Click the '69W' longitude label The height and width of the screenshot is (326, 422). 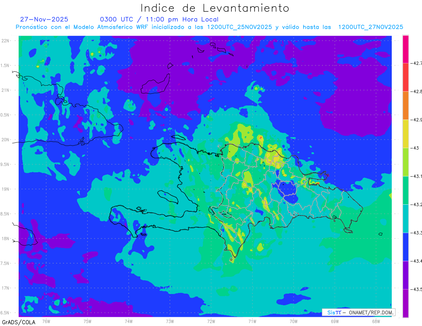334,321
